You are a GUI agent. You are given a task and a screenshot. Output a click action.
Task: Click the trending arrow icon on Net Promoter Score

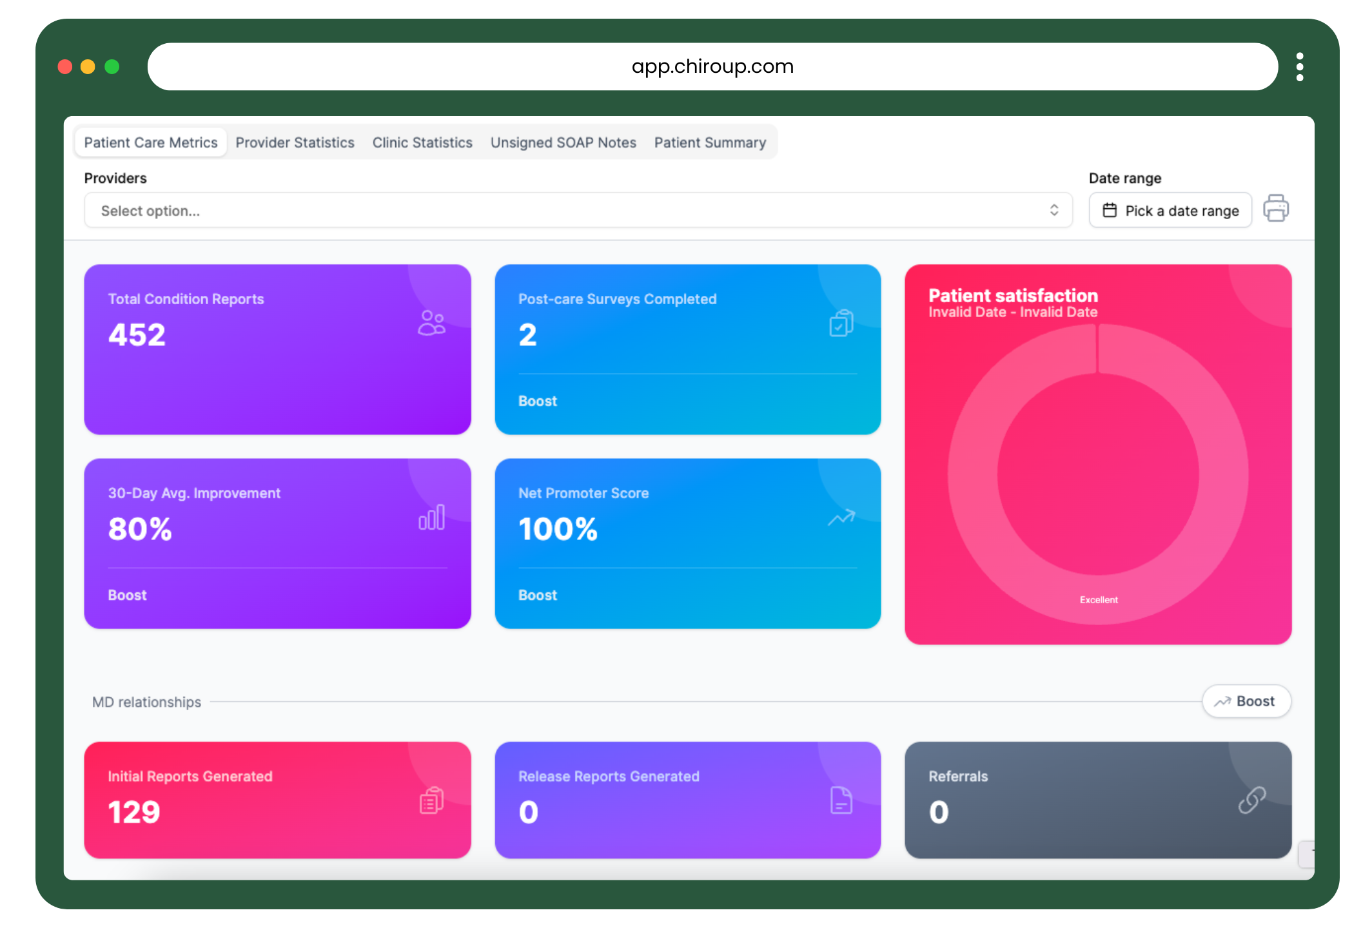(841, 517)
